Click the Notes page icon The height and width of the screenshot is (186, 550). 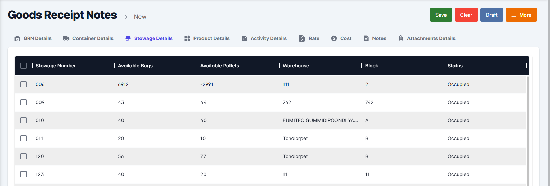(x=366, y=38)
